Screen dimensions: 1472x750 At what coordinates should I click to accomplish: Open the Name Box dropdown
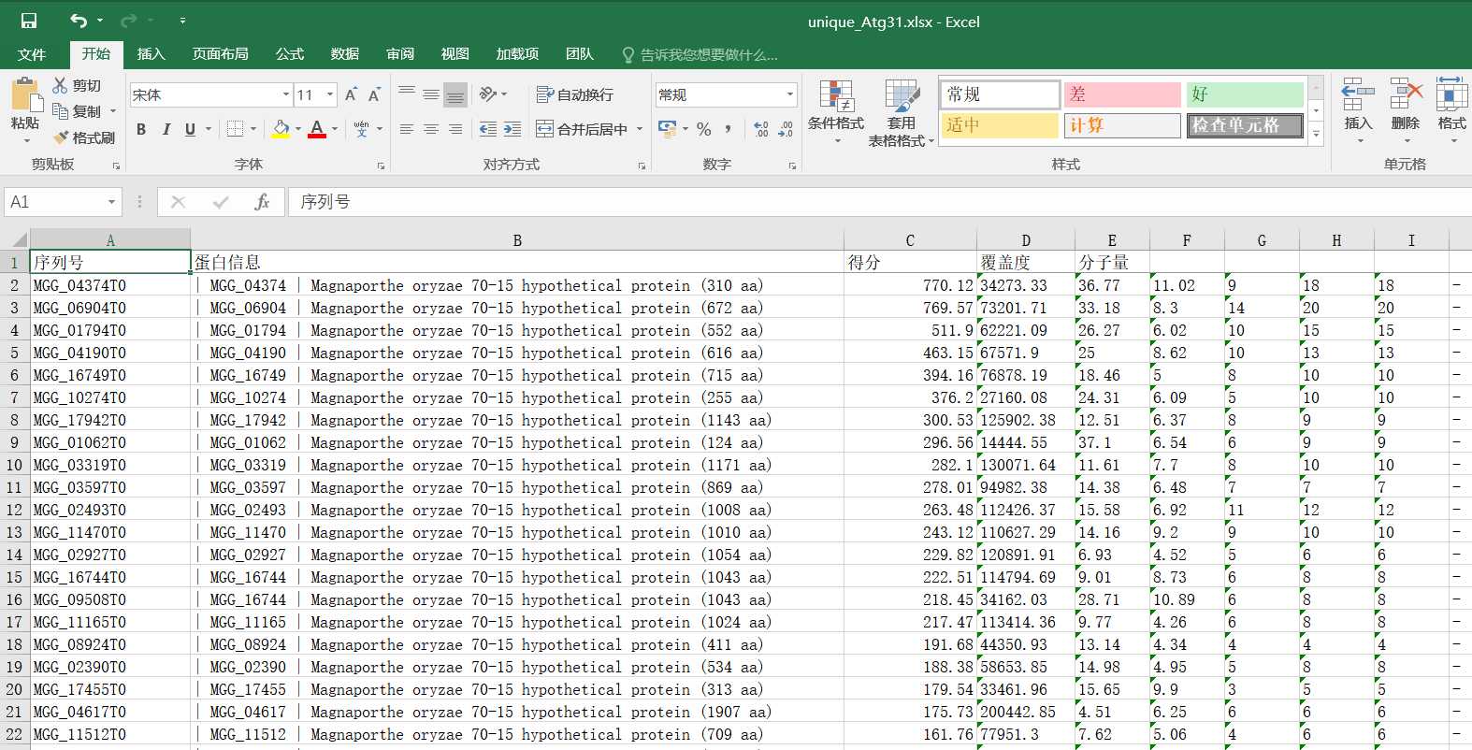tap(111, 202)
